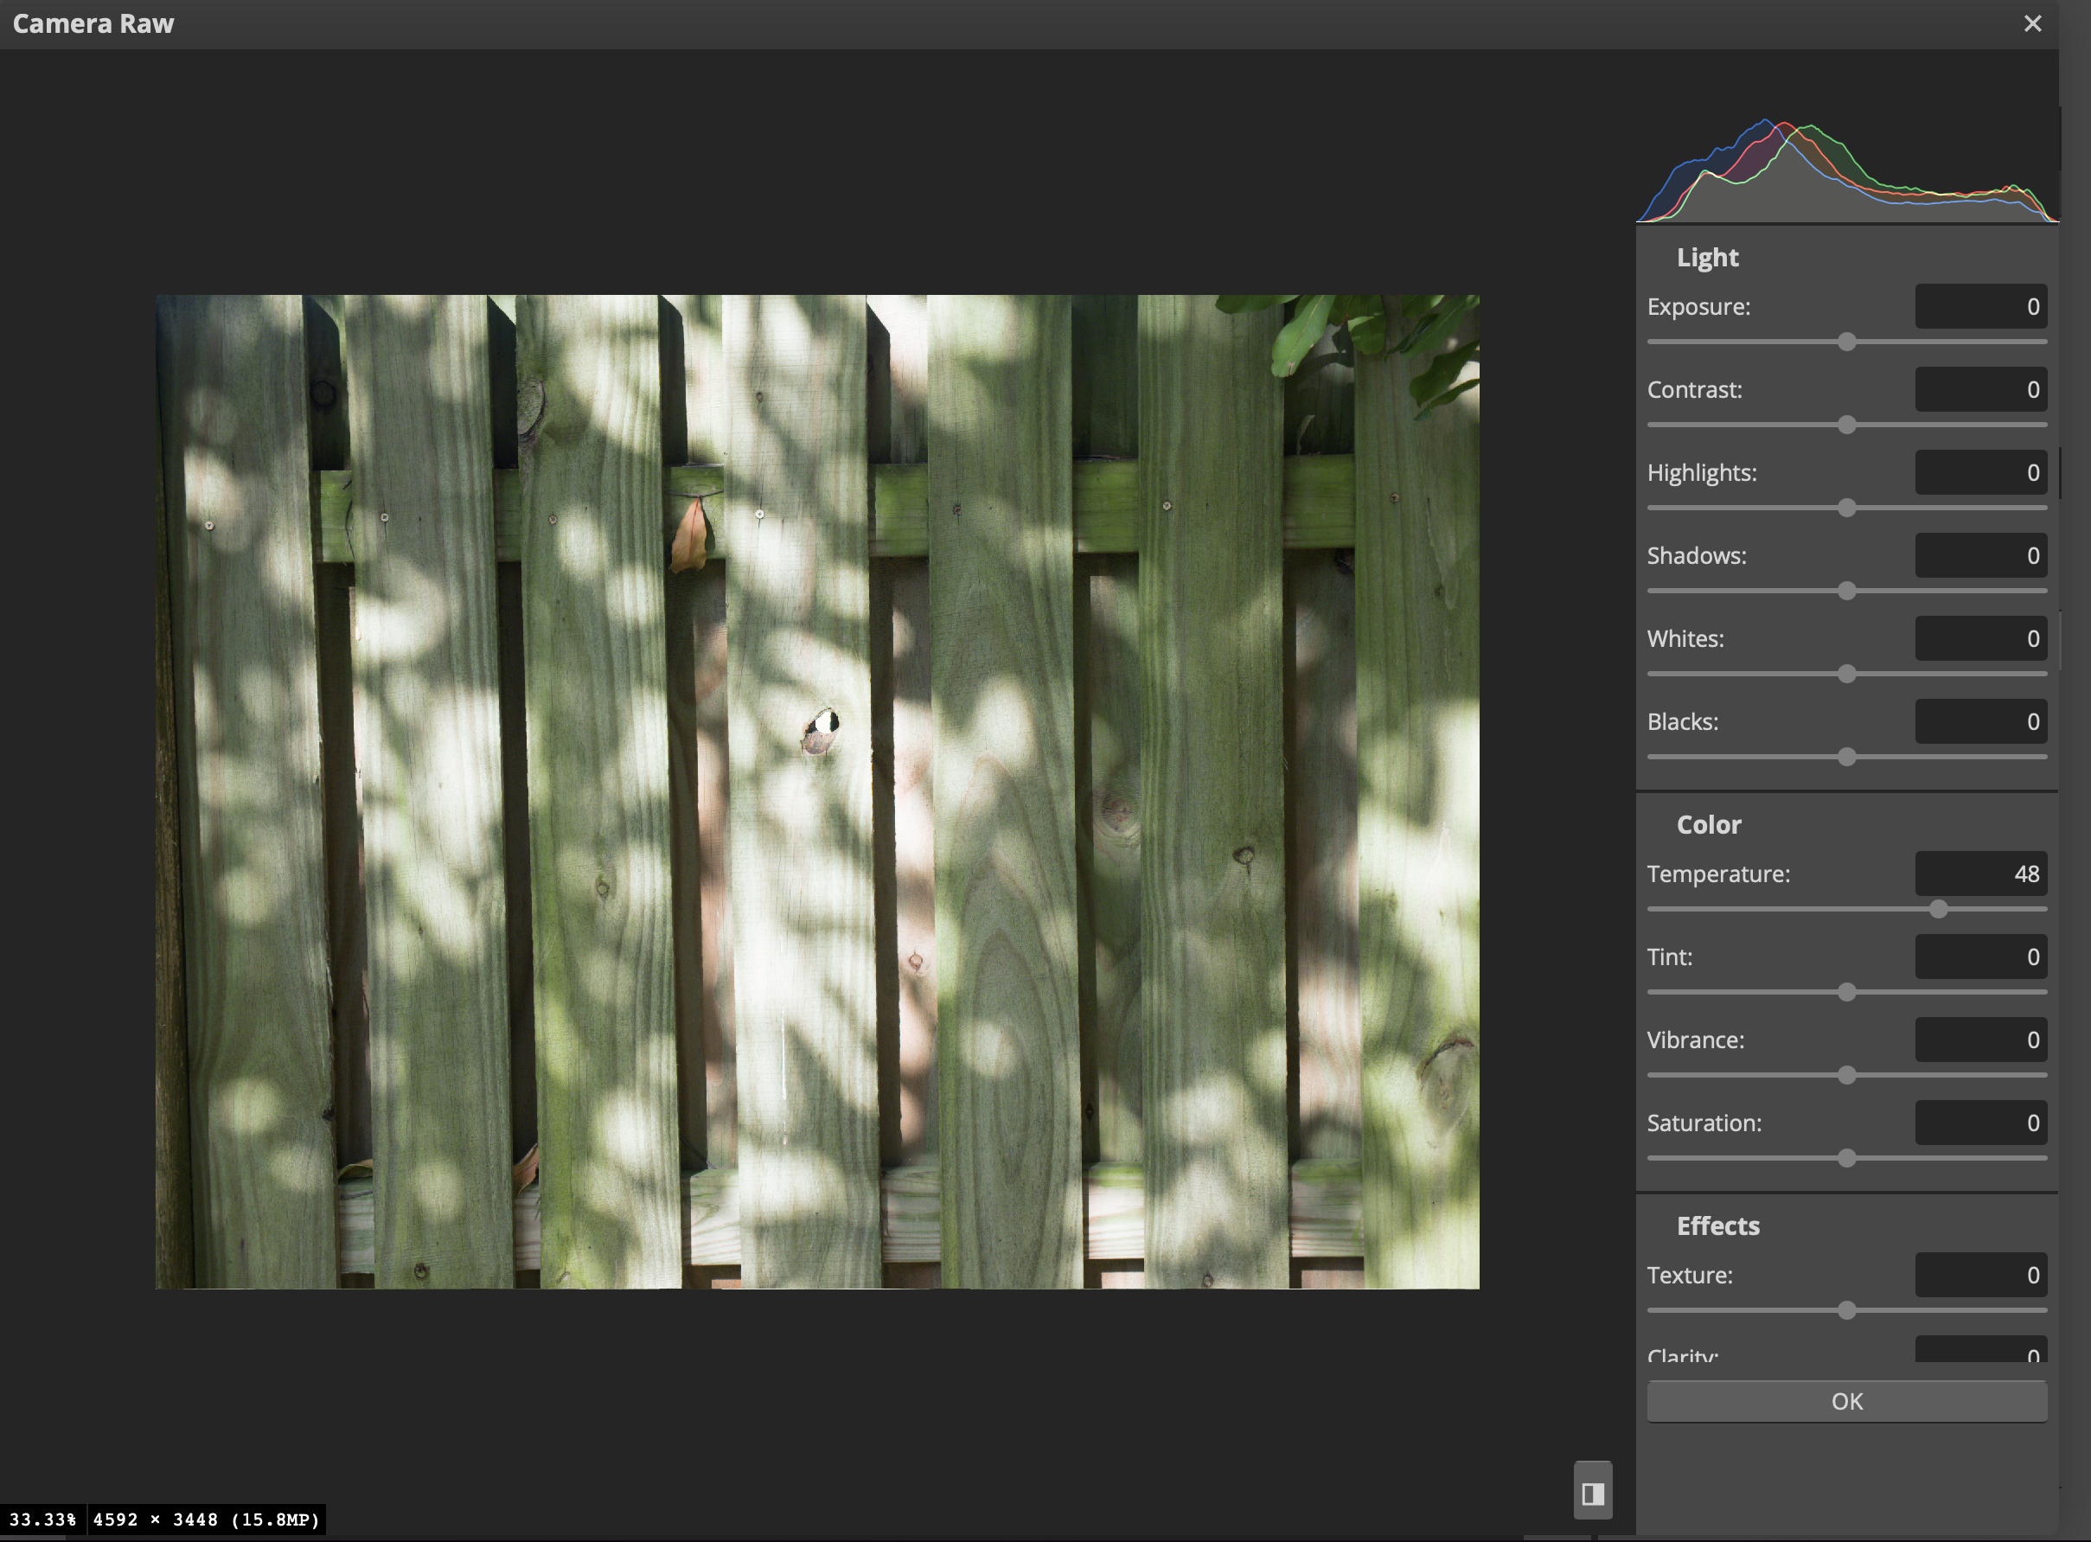Image resolution: width=2091 pixels, height=1542 pixels.
Task: Click the Highlights slider knob
Action: pyautogui.click(x=1845, y=508)
